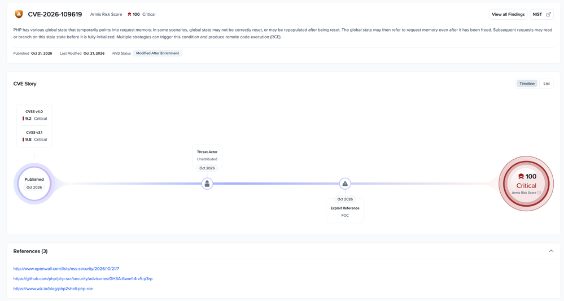
Task: Click the orange CVE shield icon
Action: click(19, 14)
